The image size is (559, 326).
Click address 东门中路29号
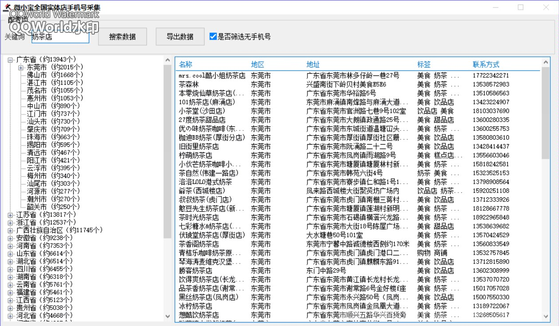[326, 271]
